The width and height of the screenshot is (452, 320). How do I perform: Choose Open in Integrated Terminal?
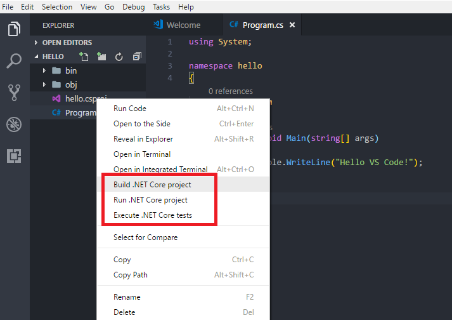[184, 170]
